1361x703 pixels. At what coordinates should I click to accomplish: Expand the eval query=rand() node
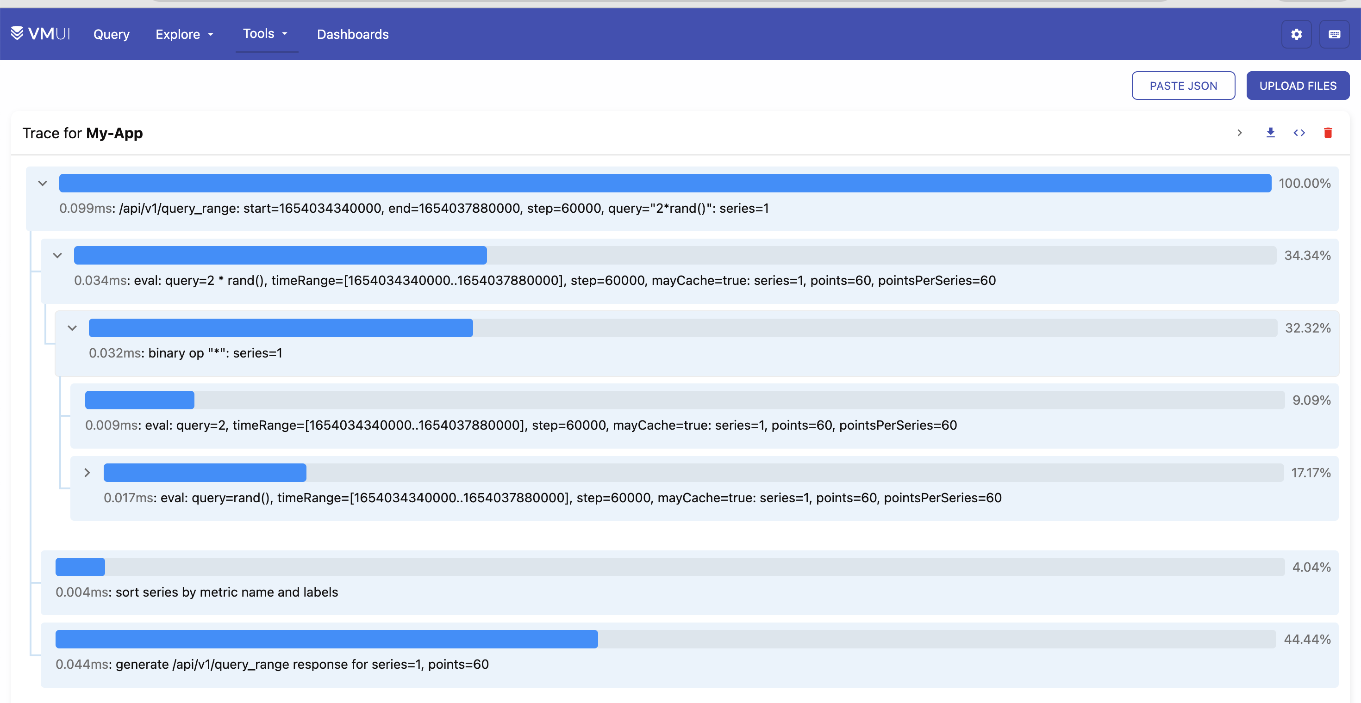pyautogui.click(x=87, y=472)
